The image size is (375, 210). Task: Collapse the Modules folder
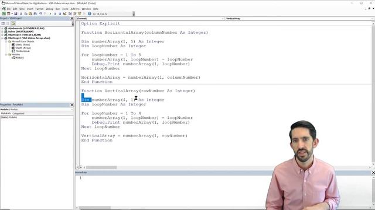click(x=6, y=54)
